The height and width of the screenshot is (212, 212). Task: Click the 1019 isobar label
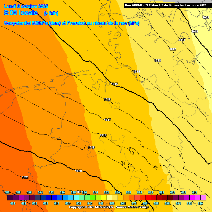point(91,147)
